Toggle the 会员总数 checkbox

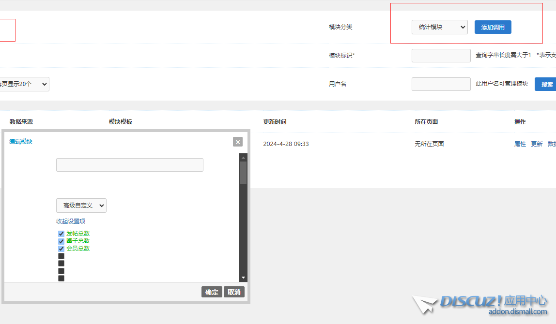point(61,249)
